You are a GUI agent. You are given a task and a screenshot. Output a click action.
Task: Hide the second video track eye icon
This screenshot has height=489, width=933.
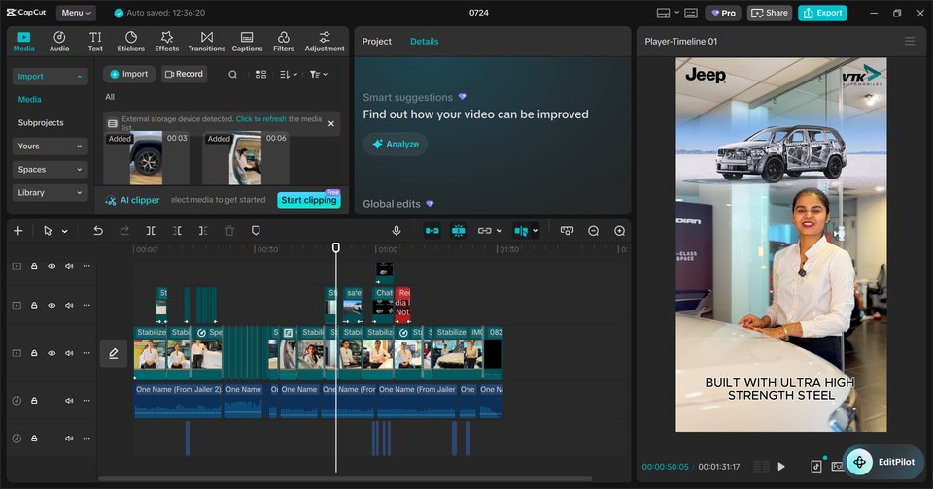[52, 306]
